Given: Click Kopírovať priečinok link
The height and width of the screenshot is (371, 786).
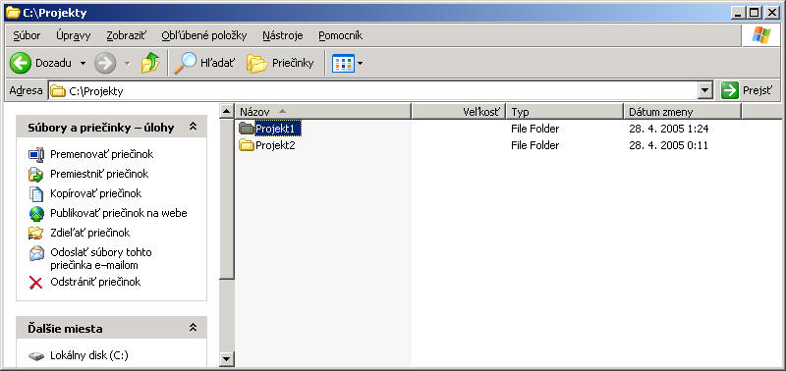Looking at the screenshot, I should pos(95,193).
